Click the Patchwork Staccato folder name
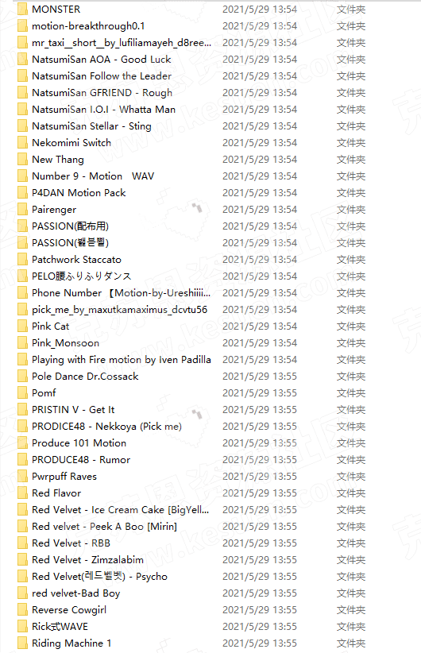 click(x=76, y=260)
